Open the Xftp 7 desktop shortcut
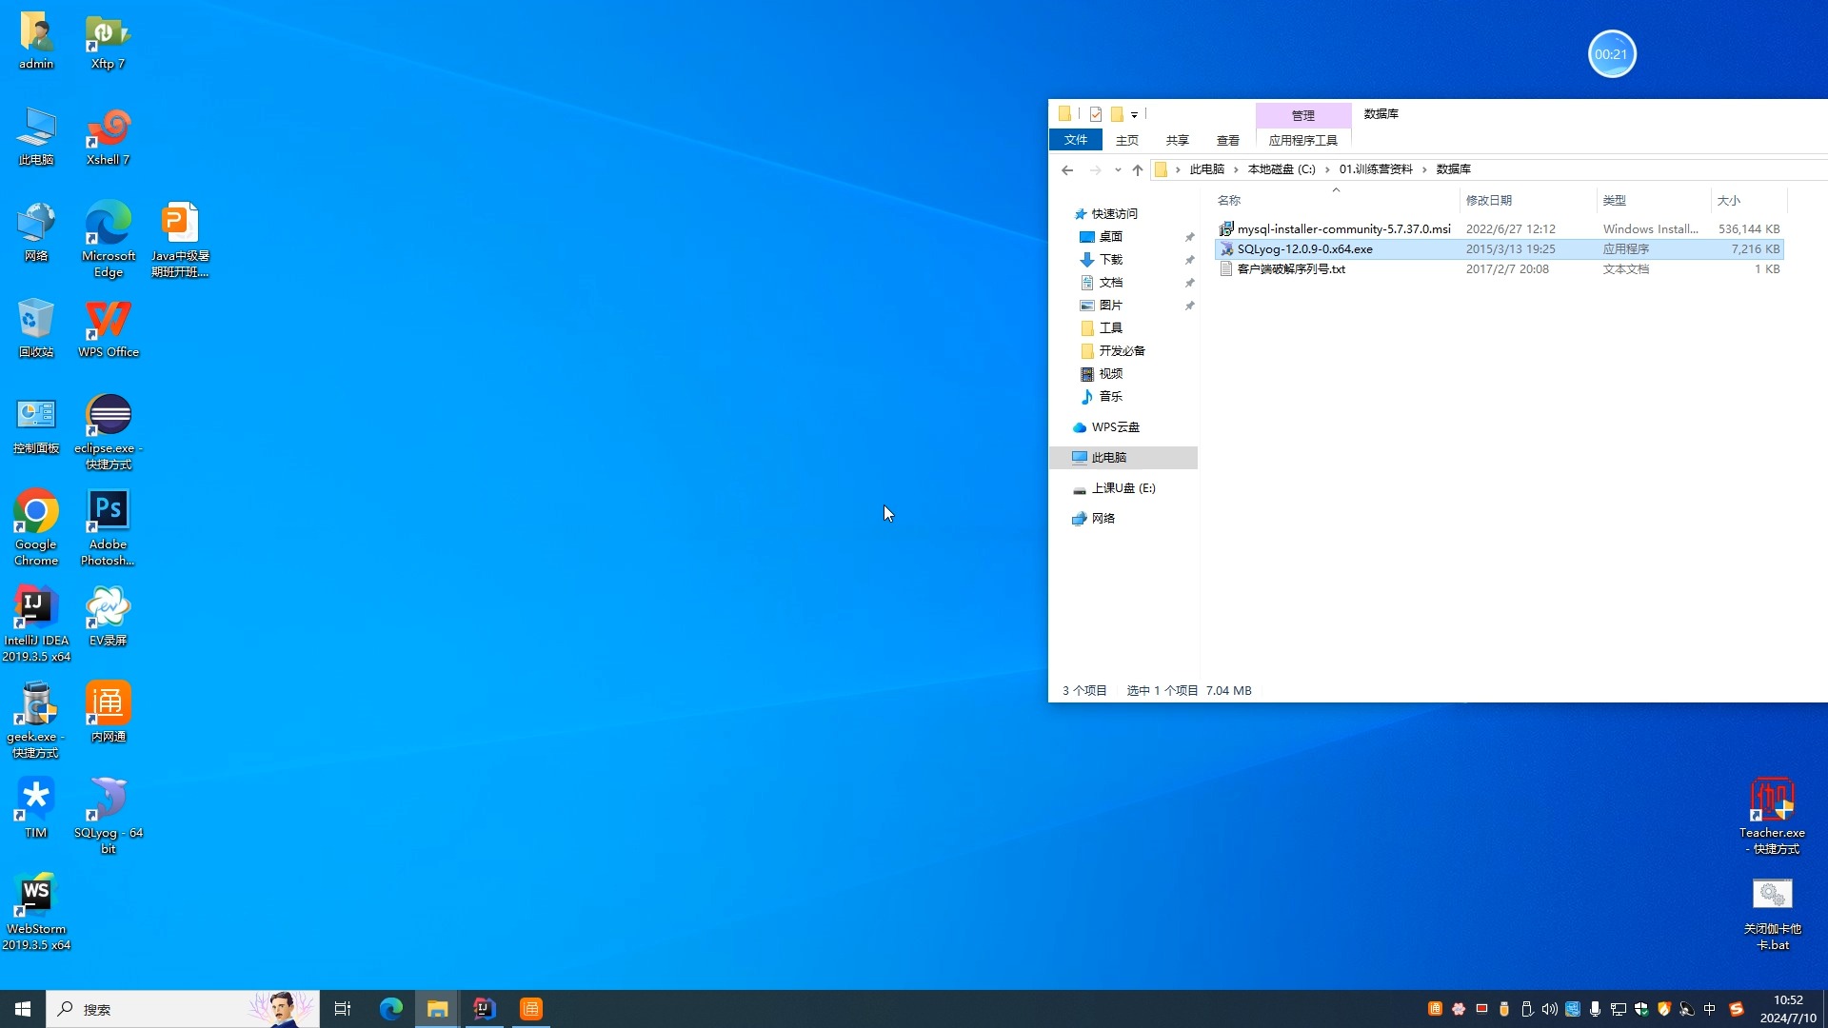The image size is (1828, 1028). click(x=108, y=42)
